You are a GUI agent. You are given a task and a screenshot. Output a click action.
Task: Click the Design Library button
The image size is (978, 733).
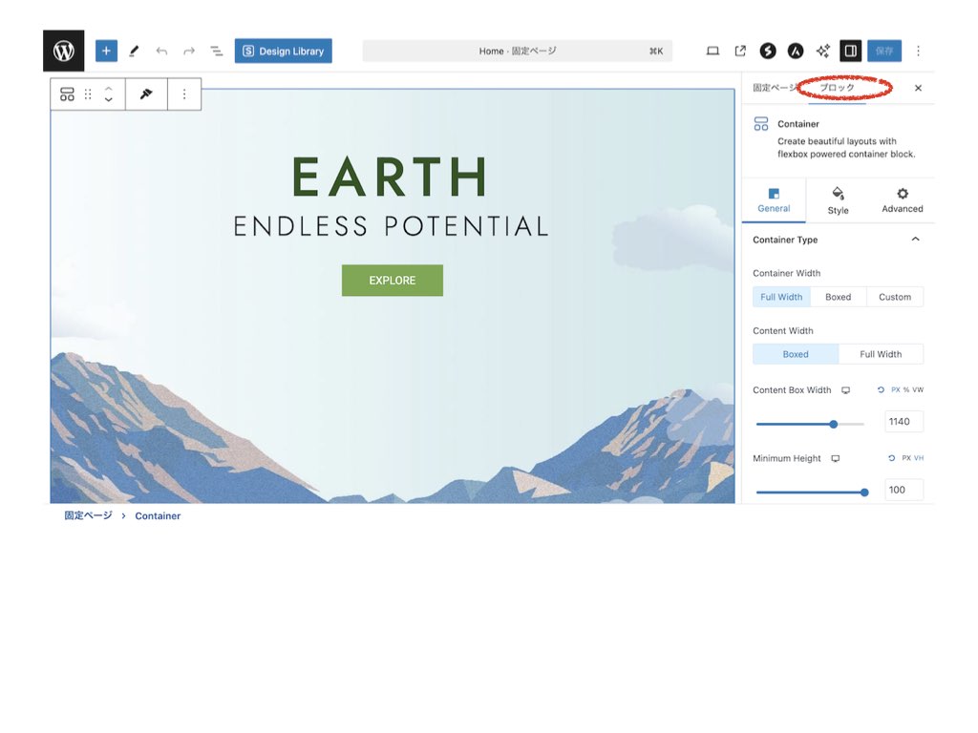tap(284, 51)
